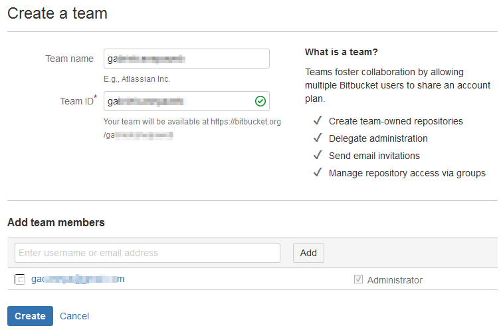Click the "Add team members" heading
501x330 pixels.
[x=56, y=223]
